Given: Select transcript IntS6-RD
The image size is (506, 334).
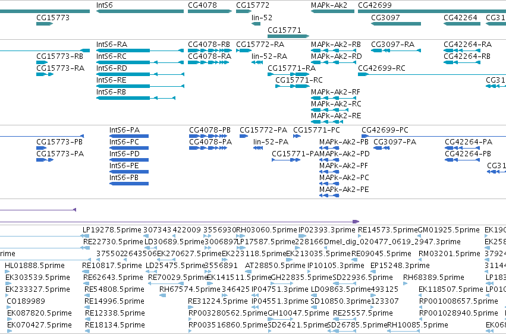Looking at the screenshot, I should tap(140, 74).
